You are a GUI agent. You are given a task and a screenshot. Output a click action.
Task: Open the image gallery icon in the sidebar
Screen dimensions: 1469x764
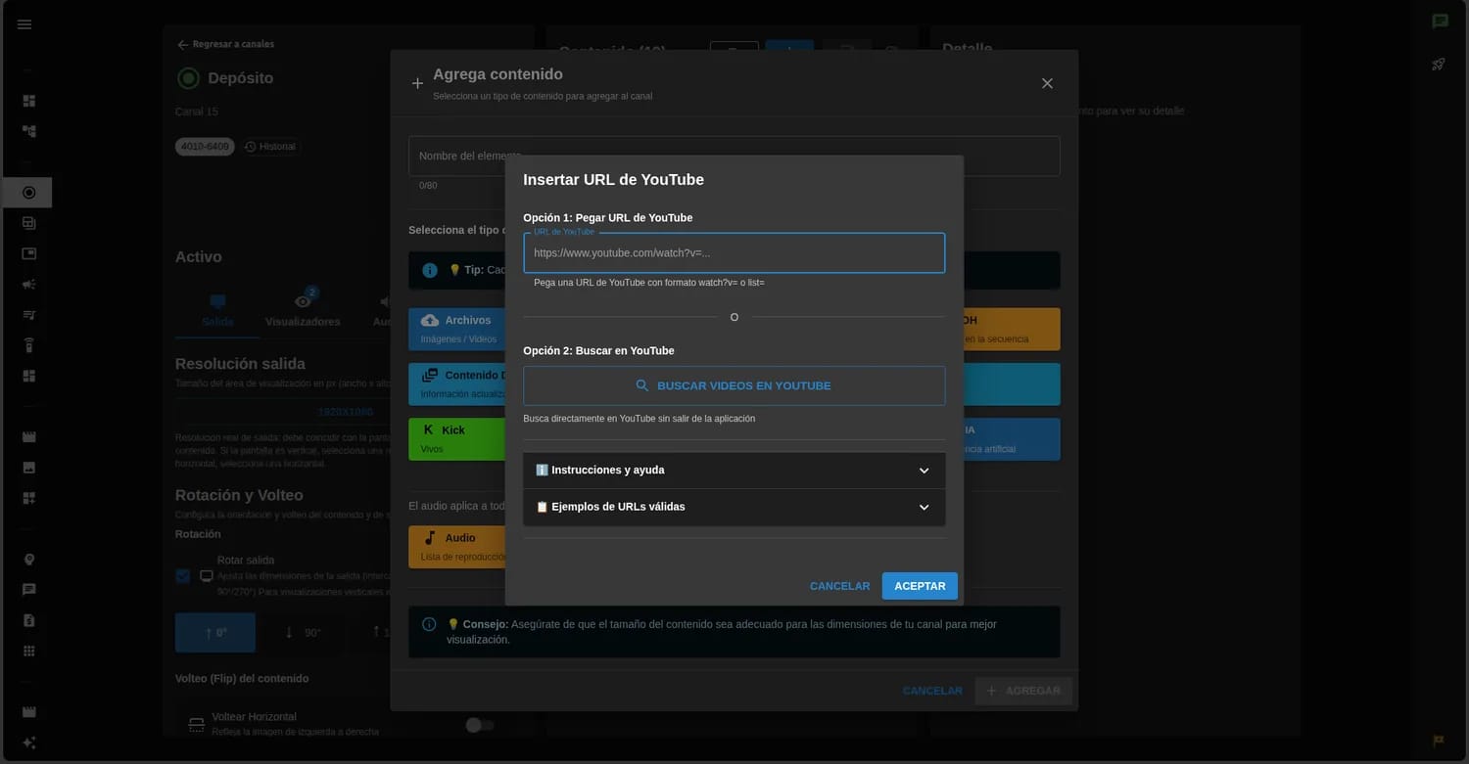28,468
